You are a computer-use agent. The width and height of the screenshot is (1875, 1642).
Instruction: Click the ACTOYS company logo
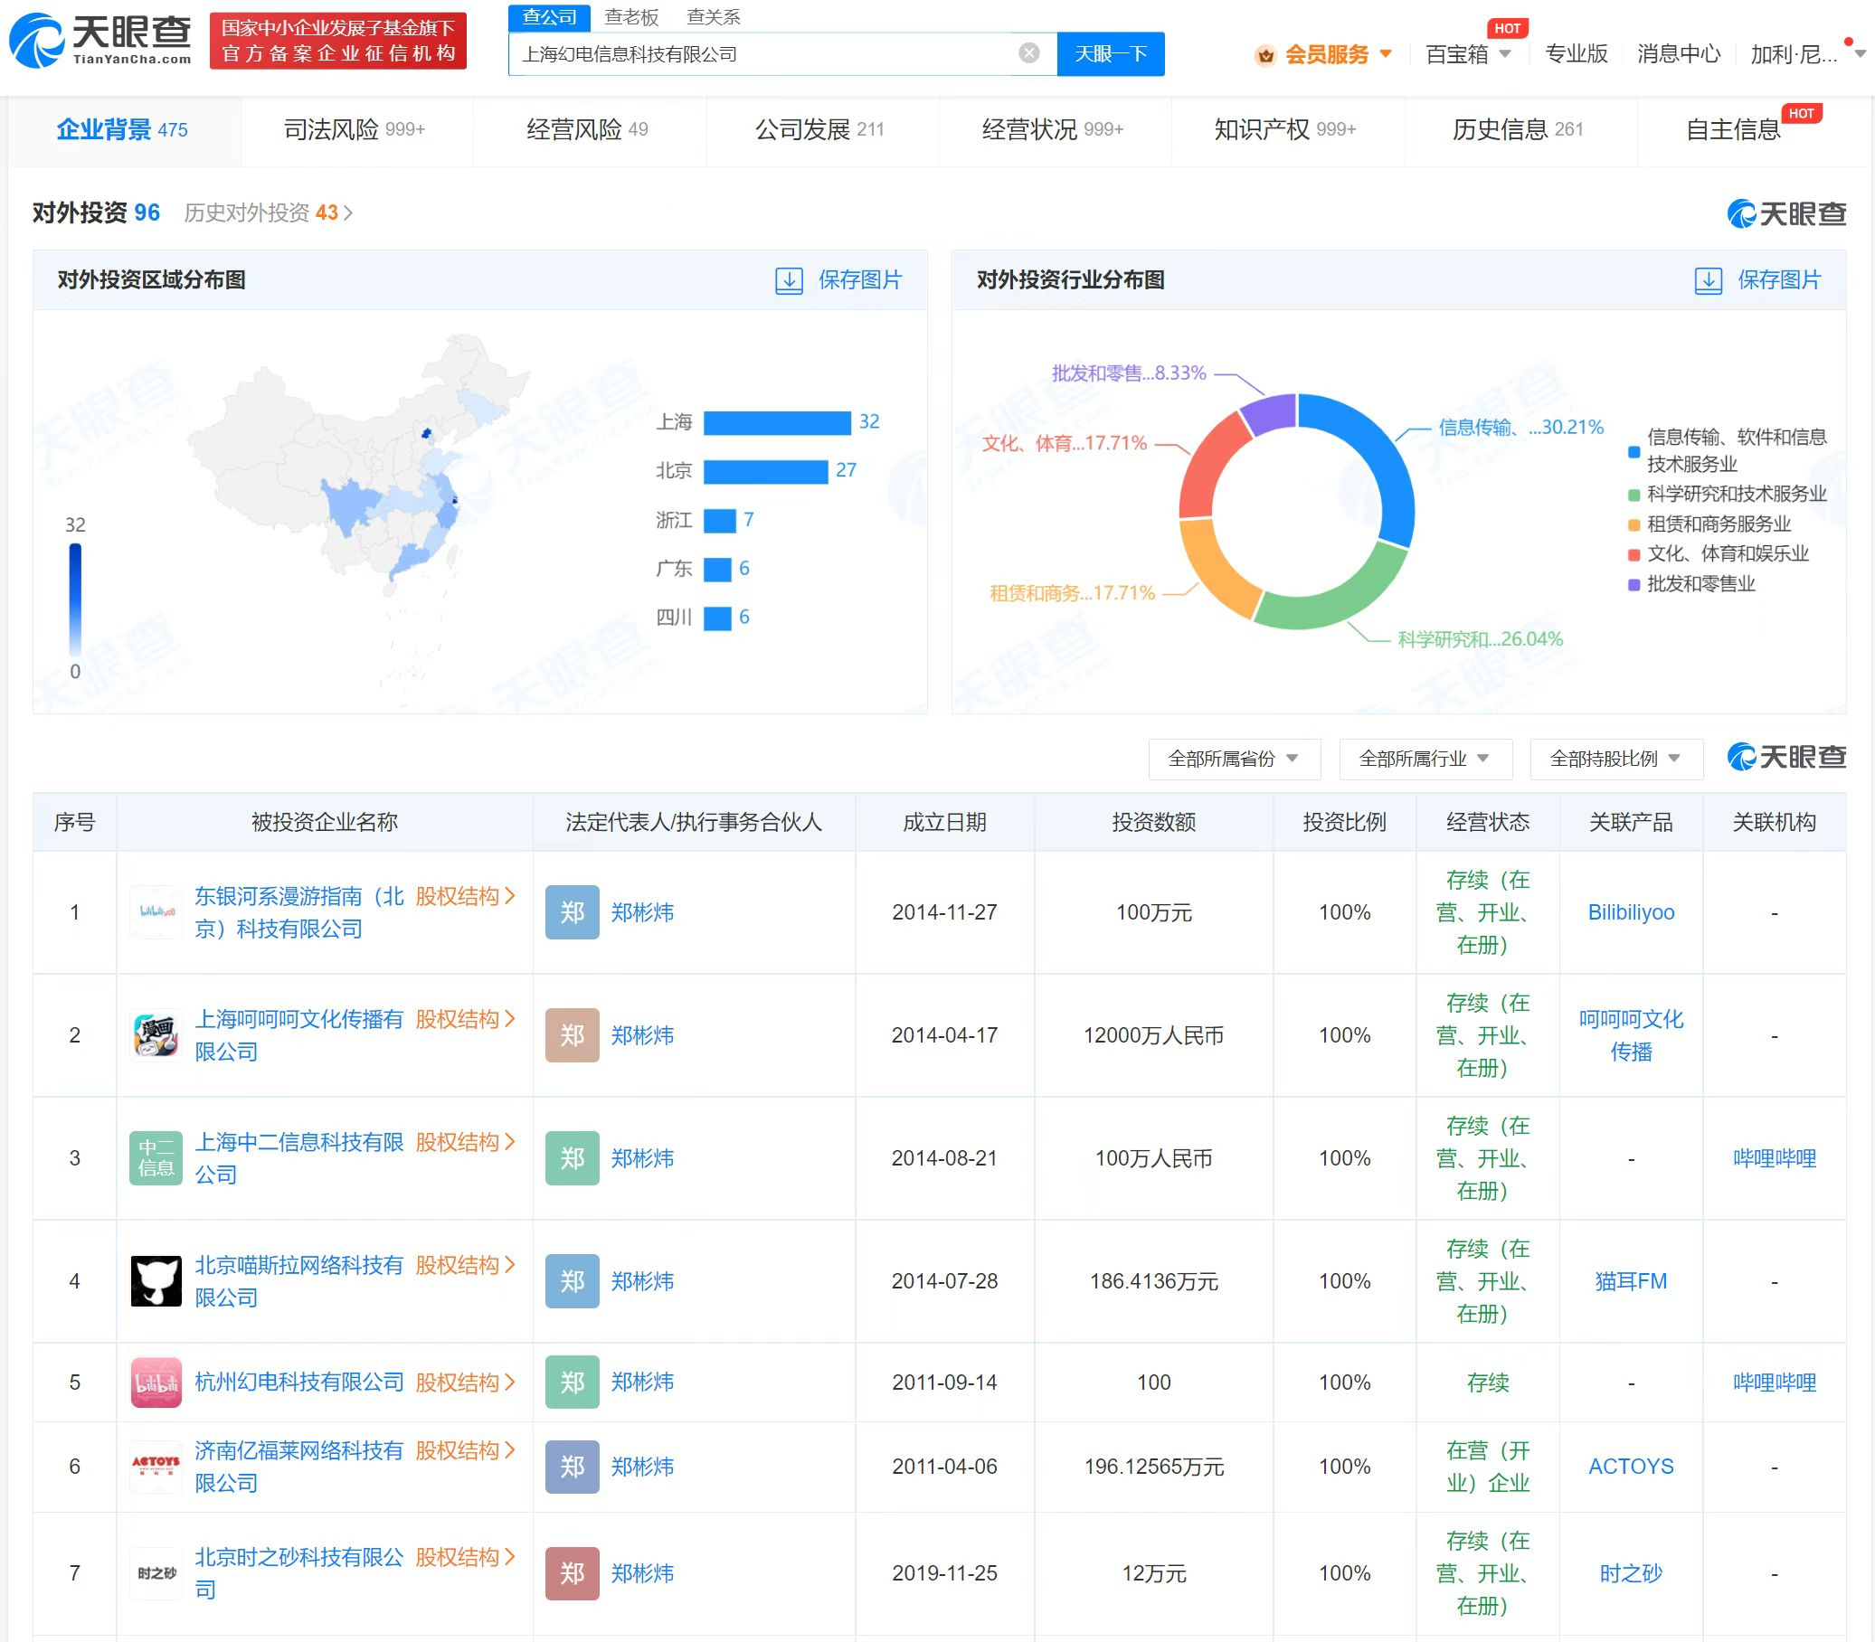coord(156,1466)
